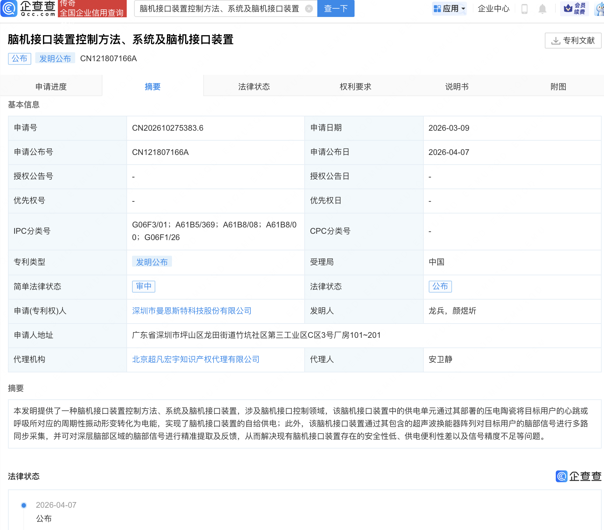Viewport: 604px width, 530px height.
Task: Focus the patent search input field
Action: pyautogui.click(x=220, y=9)
